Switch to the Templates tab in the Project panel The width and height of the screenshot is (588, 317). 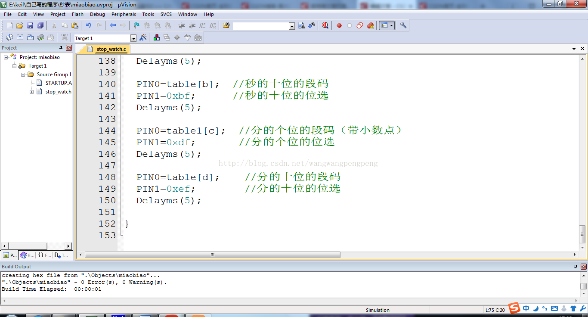coord(61,255)
